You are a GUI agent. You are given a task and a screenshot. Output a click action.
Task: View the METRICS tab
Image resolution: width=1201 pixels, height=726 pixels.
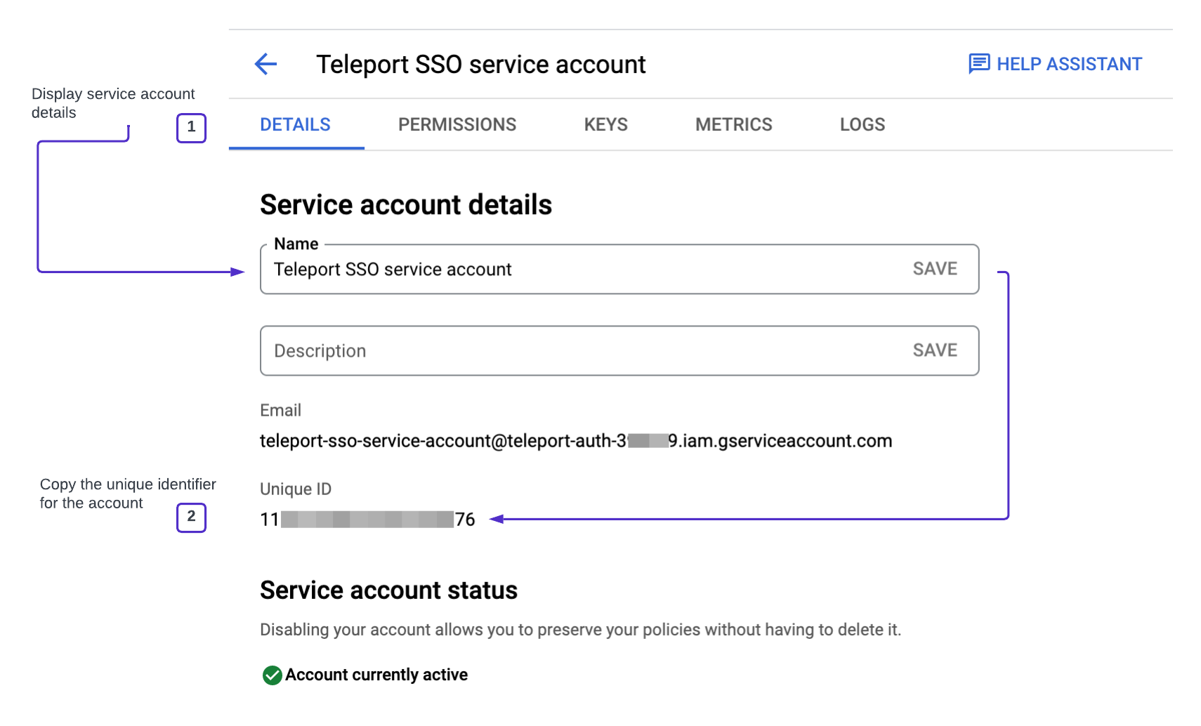tap(733, 124)
